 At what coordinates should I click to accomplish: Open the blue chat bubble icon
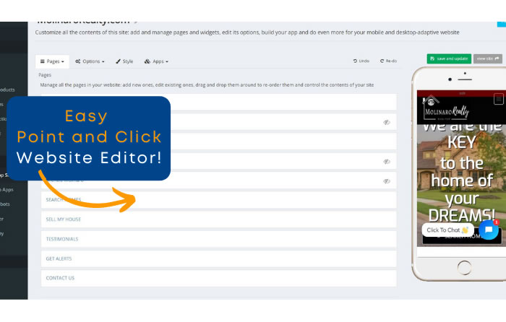tap(488, 229)
